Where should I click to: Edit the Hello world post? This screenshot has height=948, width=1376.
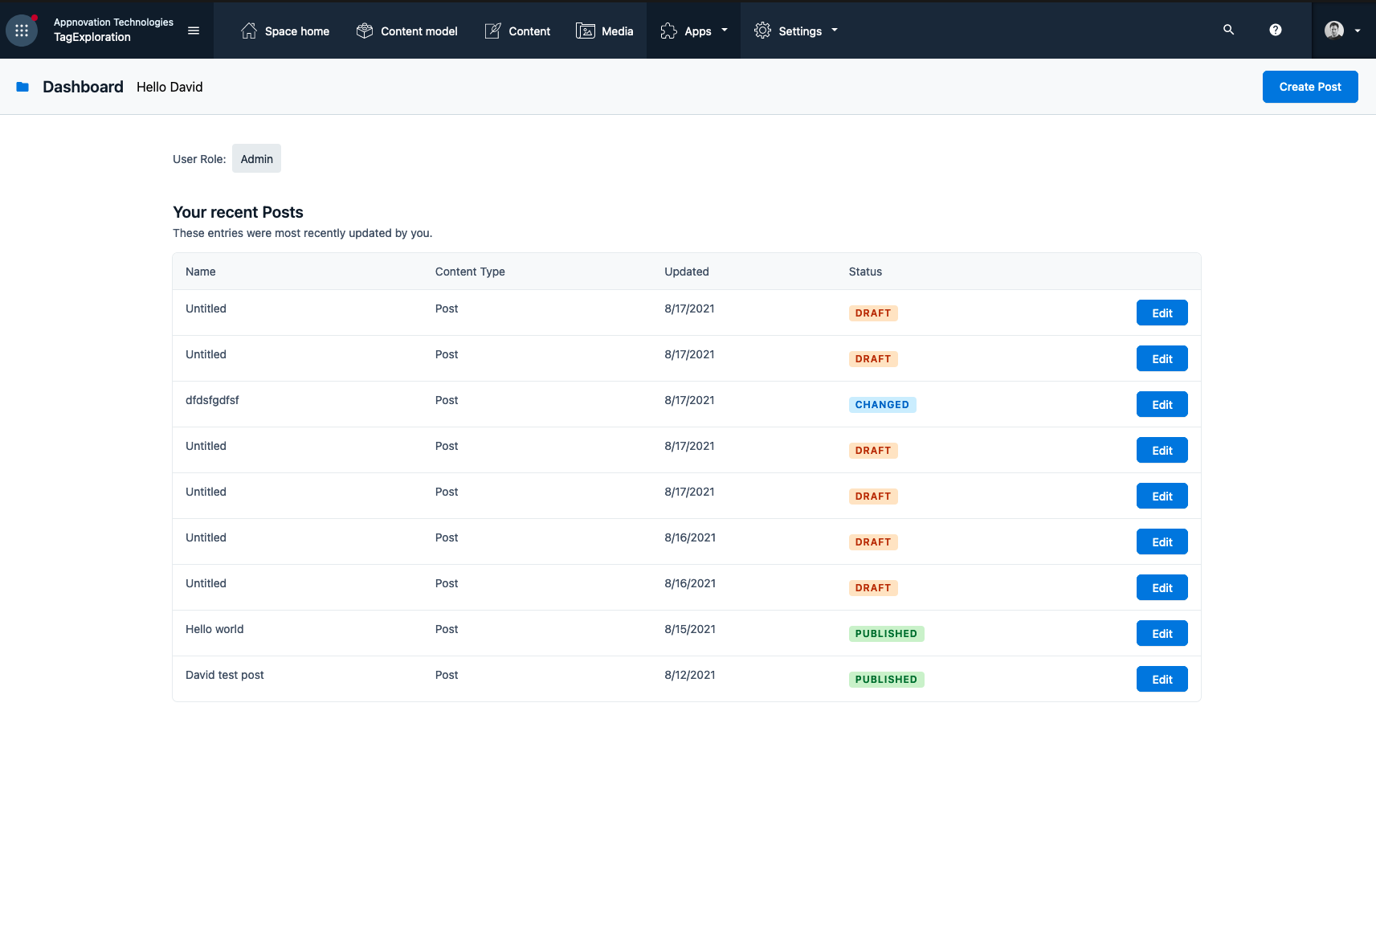[x=1162, y=633]
